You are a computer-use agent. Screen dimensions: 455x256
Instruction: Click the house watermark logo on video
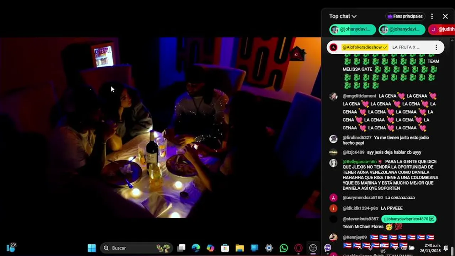coord(297,54)
